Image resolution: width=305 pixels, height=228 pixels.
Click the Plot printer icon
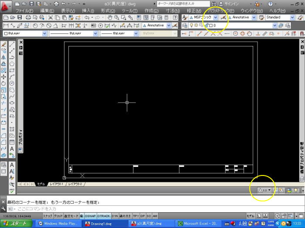click(x=28, y=18)
